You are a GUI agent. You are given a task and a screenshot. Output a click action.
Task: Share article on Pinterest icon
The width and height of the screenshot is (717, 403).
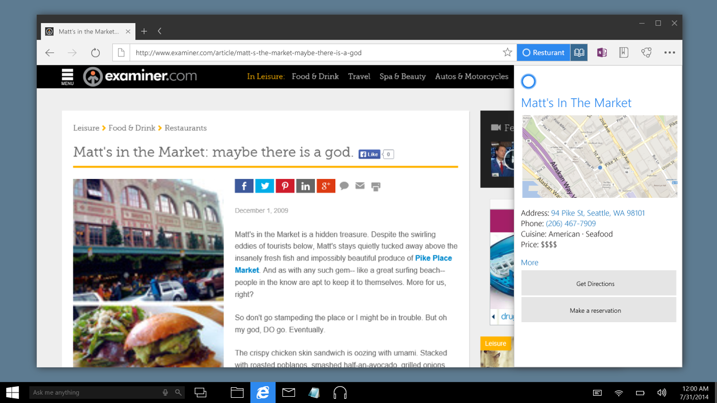(285, 186)
